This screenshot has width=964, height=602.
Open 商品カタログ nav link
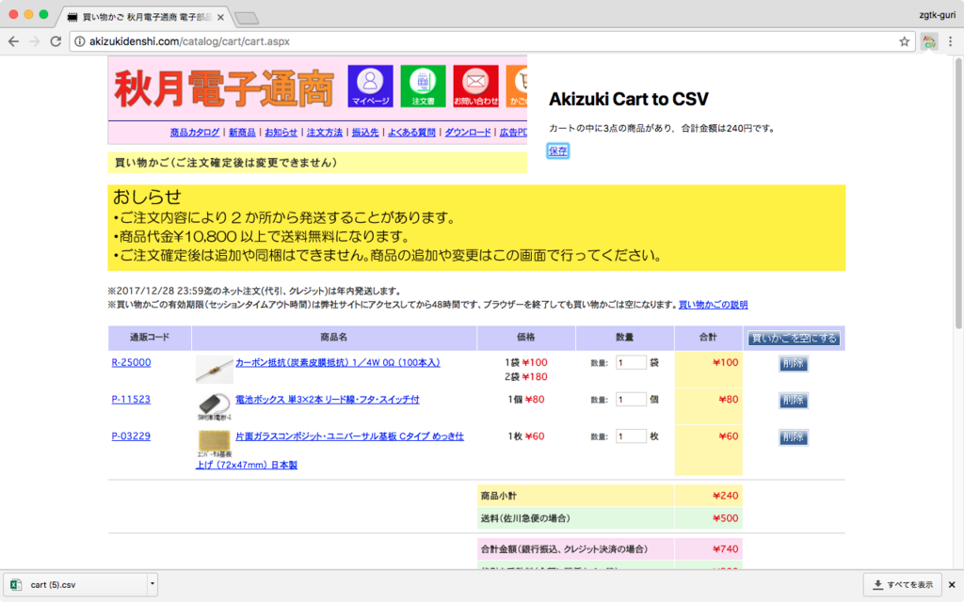pos(194,133)
